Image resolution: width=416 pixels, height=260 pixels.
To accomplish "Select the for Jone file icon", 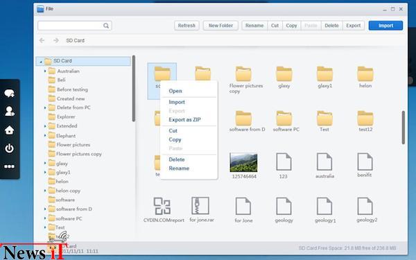I will [243, 206].
